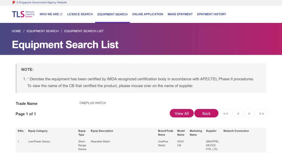Go to the LICENCE SEARCH menu item
This screenshot has width=282, height=157.
[x=80, y=14]
